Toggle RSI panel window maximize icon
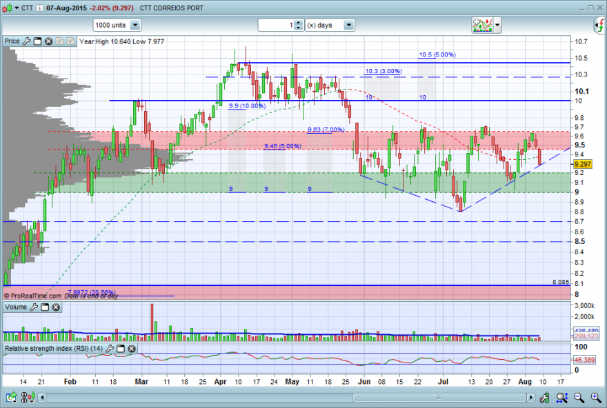The image size is (607, 408). click(x=121, y=349)
